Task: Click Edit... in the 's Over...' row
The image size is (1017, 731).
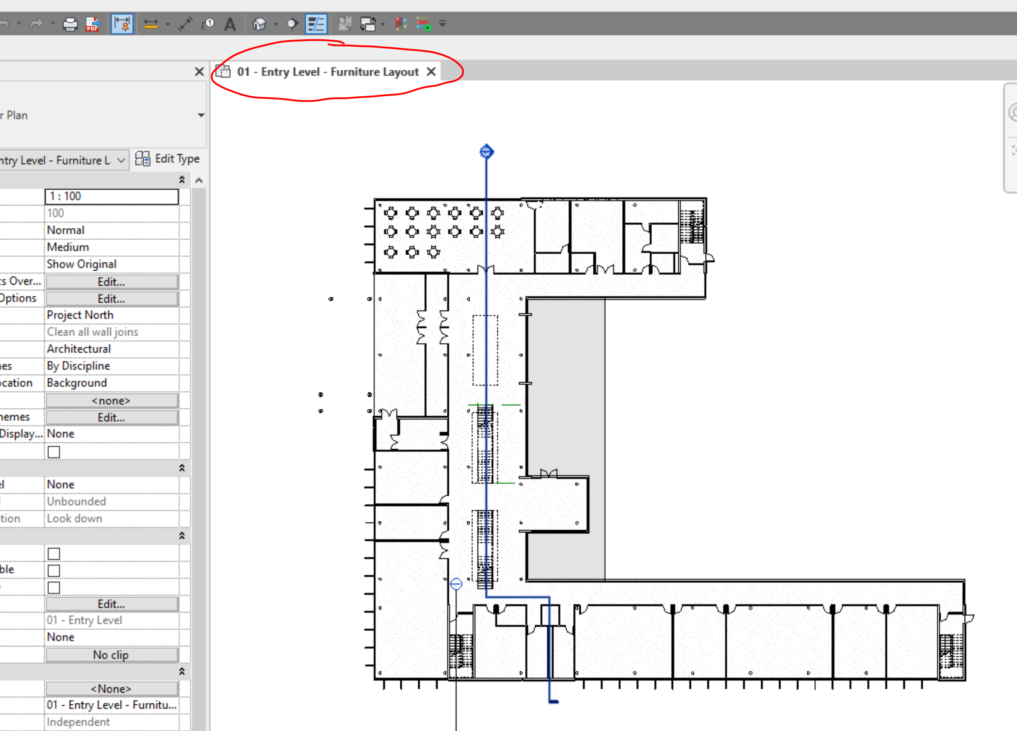Action: [x=112, y=282]
